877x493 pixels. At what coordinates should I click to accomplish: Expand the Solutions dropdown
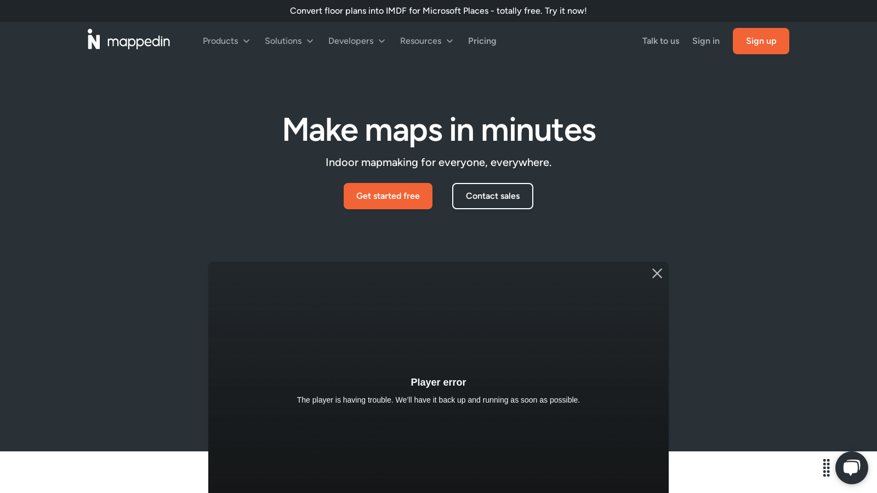[x=289, y=41]
